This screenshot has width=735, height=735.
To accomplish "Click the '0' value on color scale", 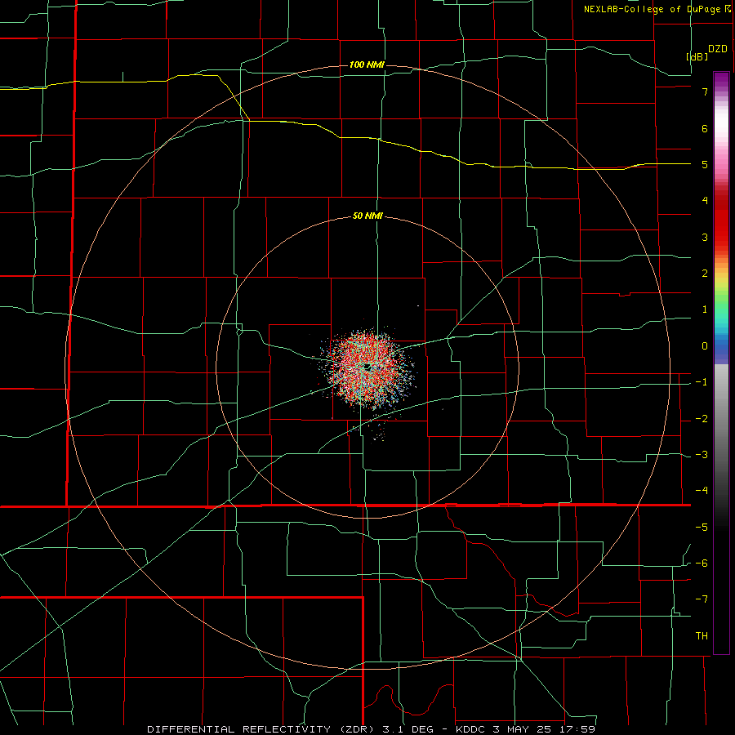I will point(705,346).
